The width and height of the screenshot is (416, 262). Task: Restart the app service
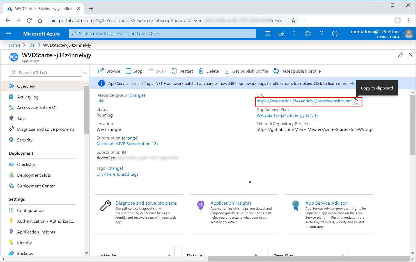tap(182, 71)
